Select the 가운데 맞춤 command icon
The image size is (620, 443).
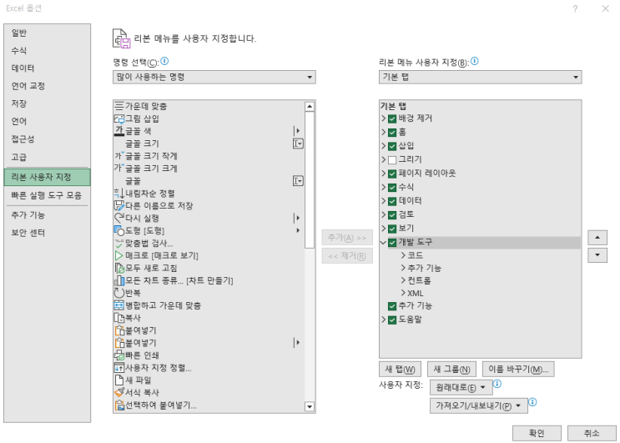119,106
